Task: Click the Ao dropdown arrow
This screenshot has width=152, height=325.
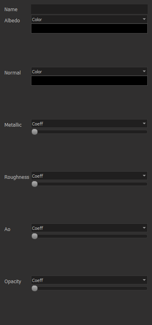Action: pos(144,228)
